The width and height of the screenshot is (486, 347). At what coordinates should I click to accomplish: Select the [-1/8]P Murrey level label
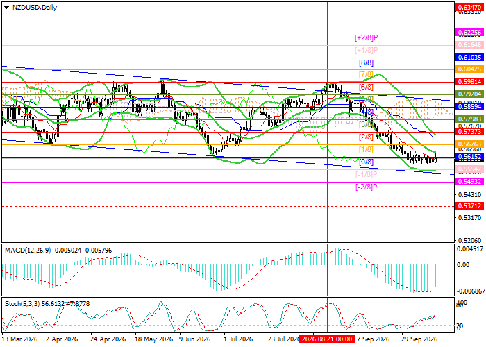pyautogui.click(x=367, y=174)
